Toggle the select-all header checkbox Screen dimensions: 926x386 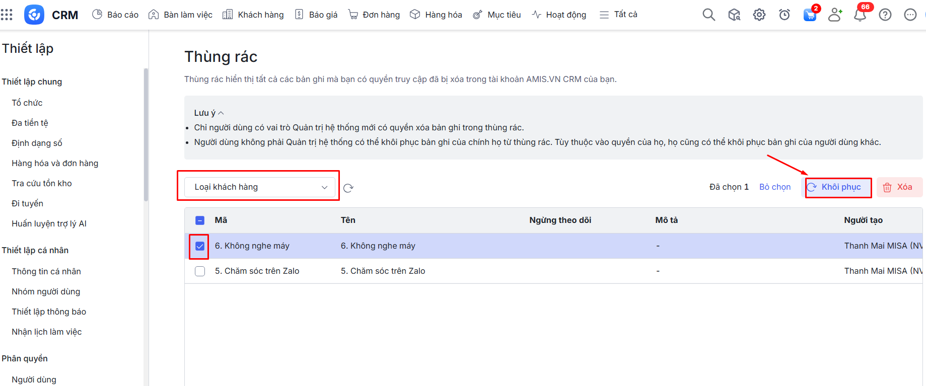tap(200, 220)
